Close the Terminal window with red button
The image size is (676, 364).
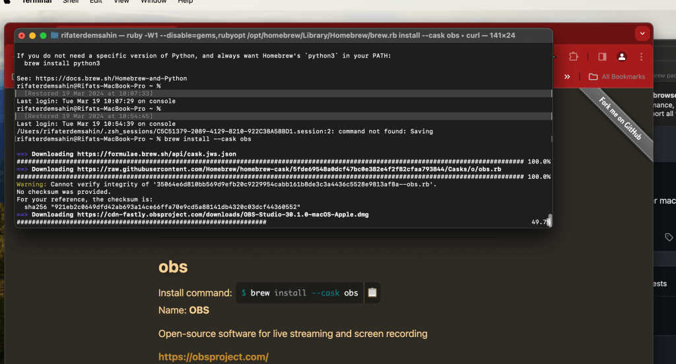(x=22, y=36)
